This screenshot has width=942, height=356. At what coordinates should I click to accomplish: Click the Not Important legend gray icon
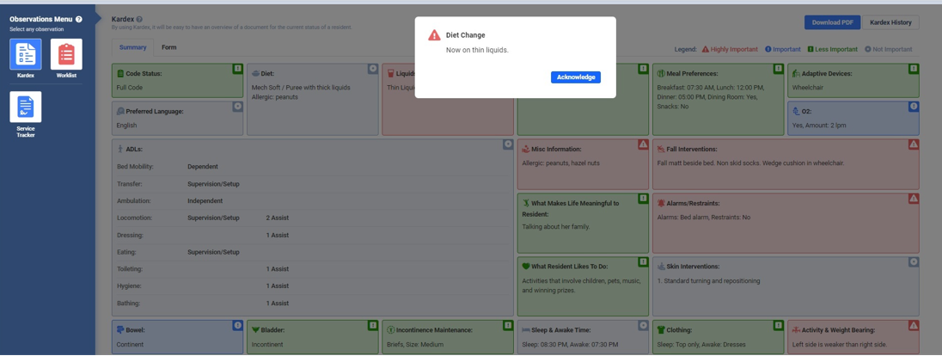coord(867,49)
